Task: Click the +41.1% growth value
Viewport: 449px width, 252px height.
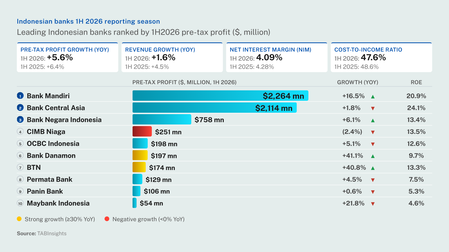Action: (353, 155)
